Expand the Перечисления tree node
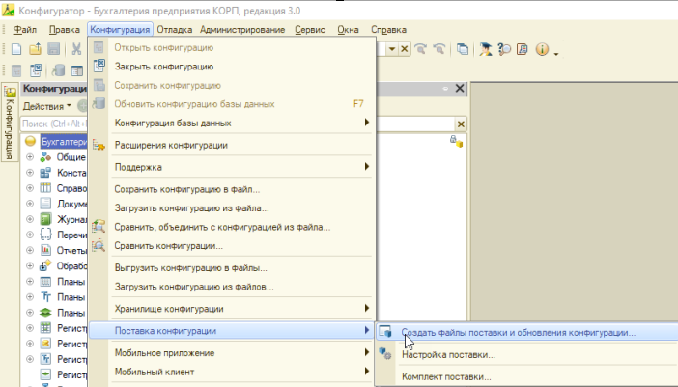 (30, 235)
